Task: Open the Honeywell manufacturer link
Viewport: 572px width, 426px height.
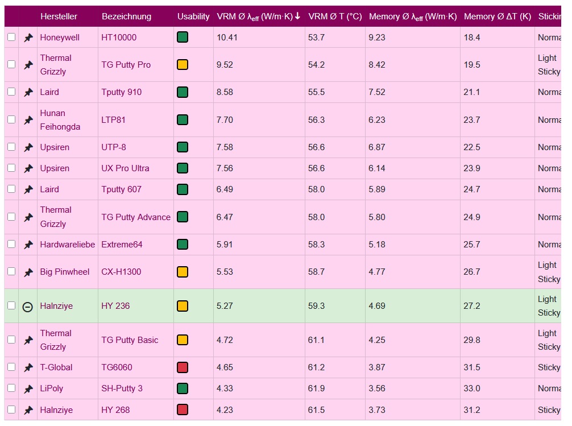Action: [x=60, y=37]
